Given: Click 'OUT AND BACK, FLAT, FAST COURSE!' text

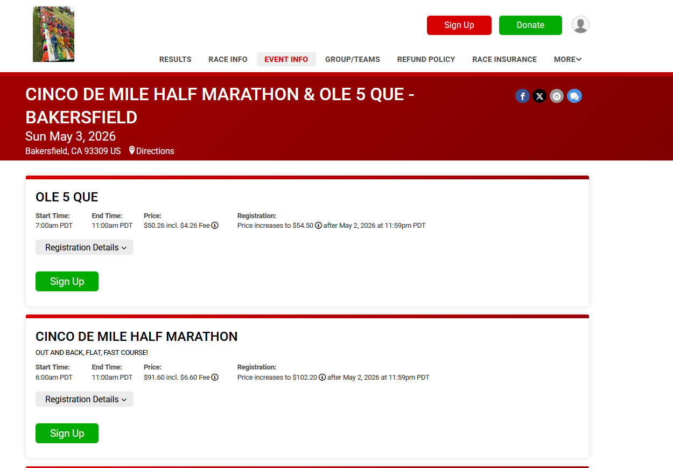Looking at the screenshot, I should pos(92,353).
